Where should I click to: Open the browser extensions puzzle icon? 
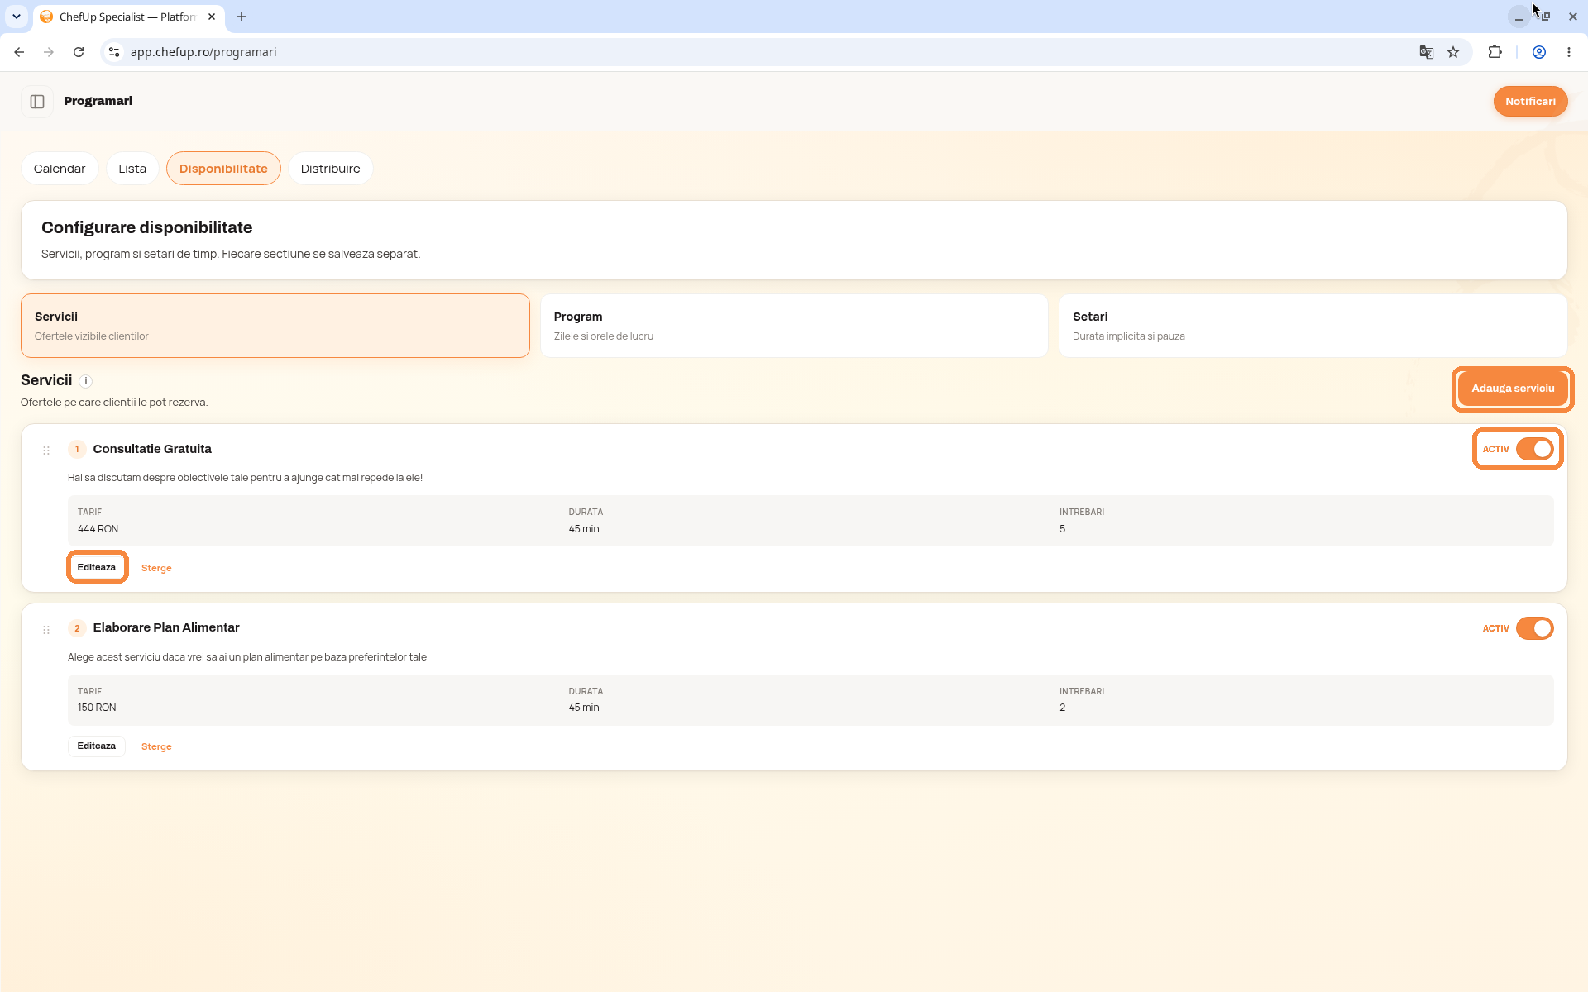(1495, 52)
